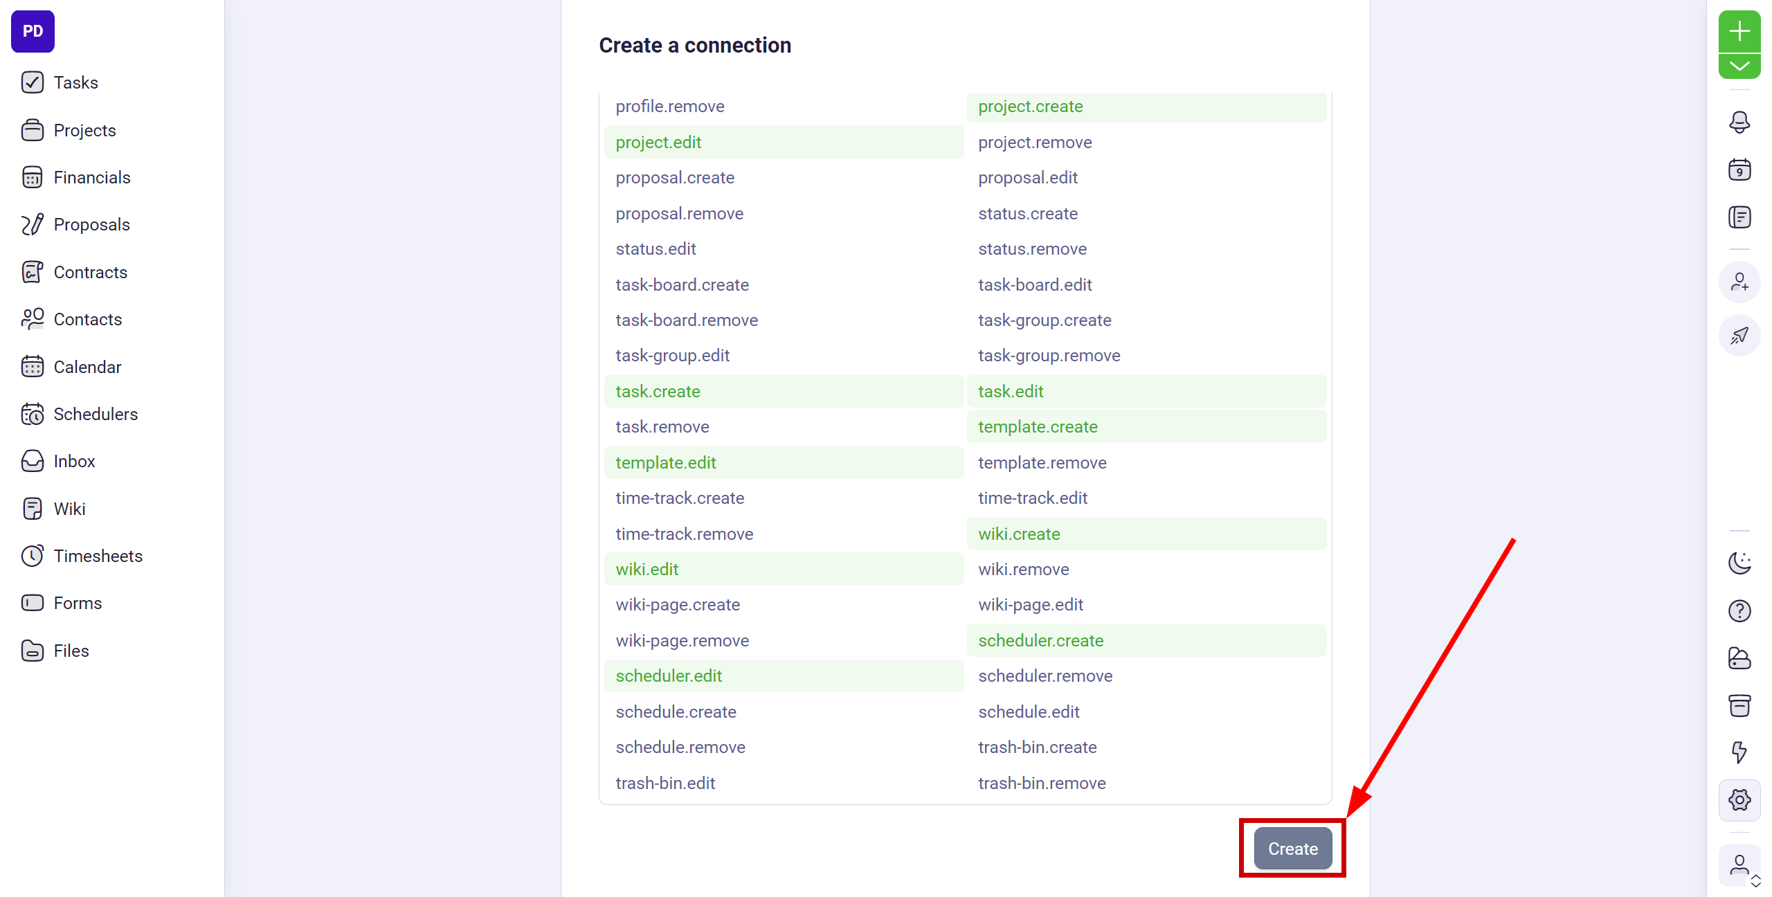Click the Tasks icon in sidebar
The height and width of the screenshot is (897, 1772).
pyautogui.click(x=32, y=81)
